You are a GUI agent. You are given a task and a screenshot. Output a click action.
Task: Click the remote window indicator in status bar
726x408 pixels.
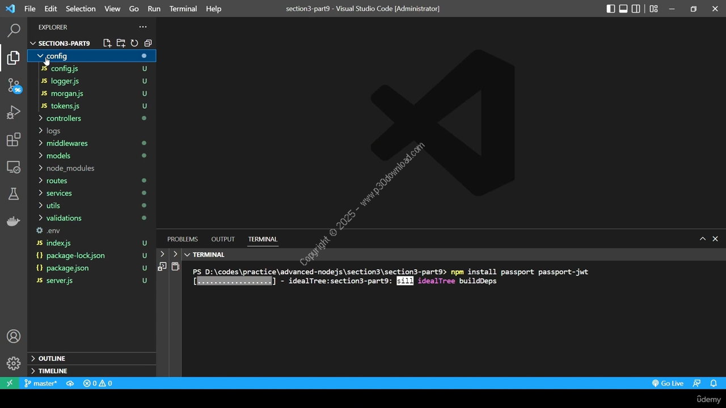pos(9,383)
